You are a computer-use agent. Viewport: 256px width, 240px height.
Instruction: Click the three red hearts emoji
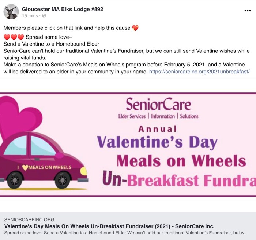coord(14,37)
